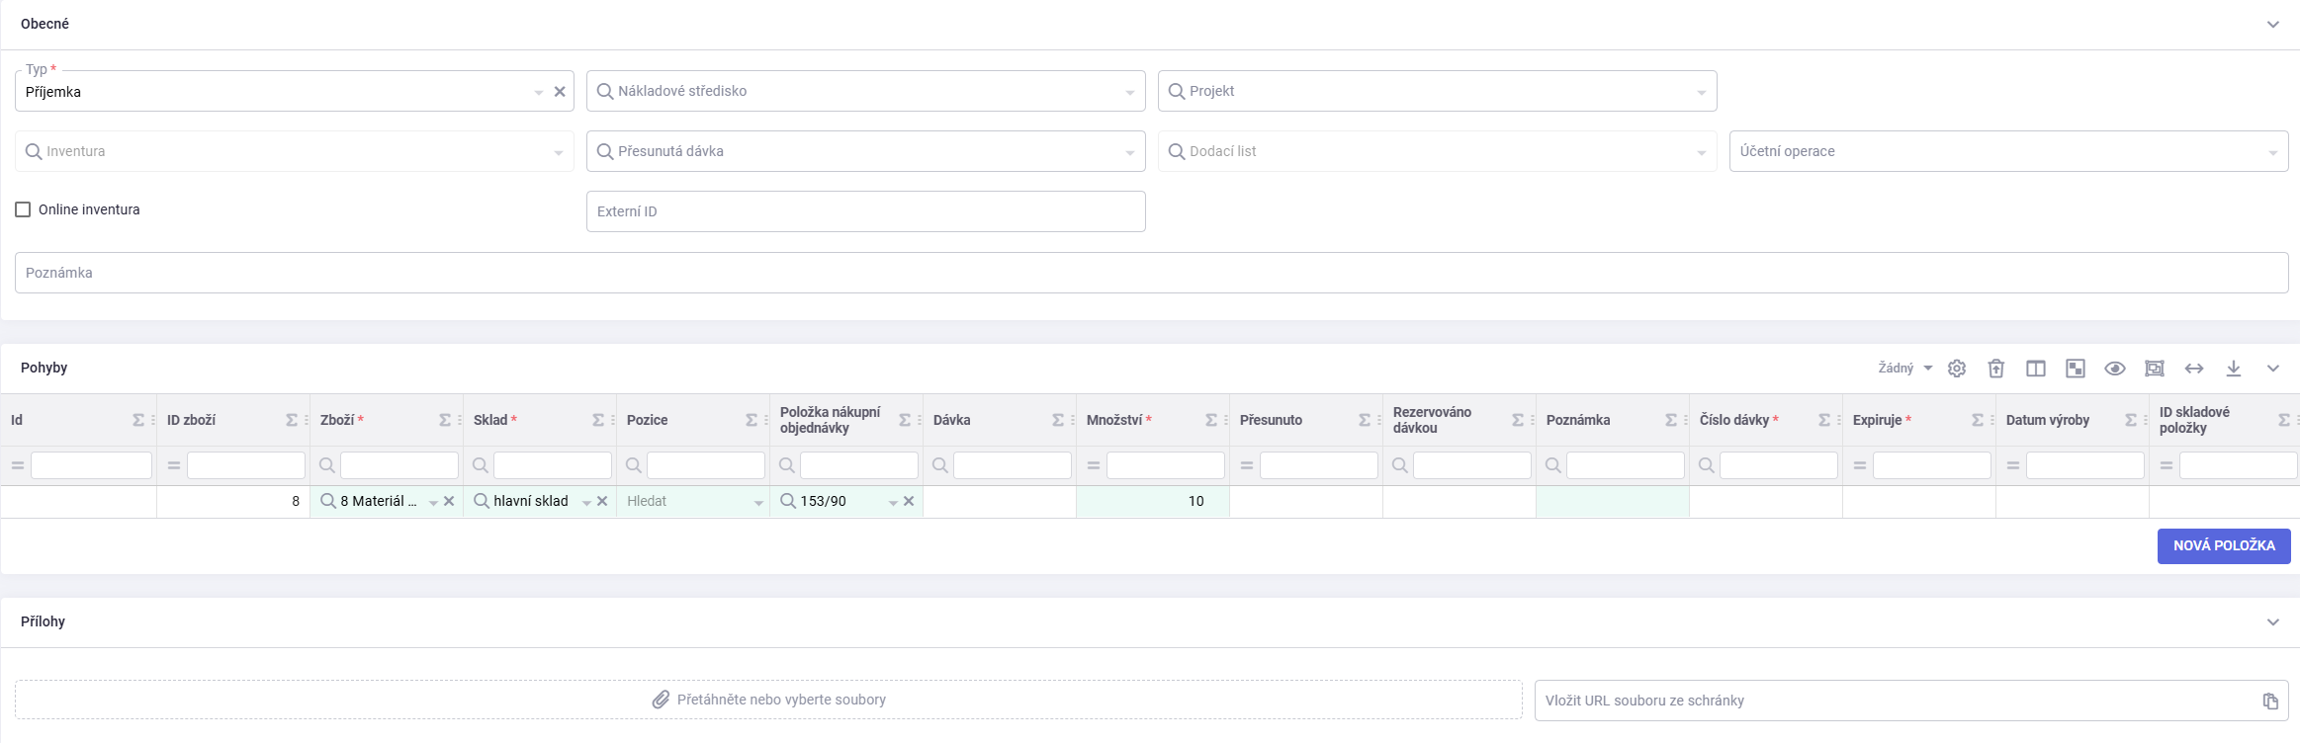
Task: Open the Typ dropdown arrow
Action: click(x=539, y=92)
